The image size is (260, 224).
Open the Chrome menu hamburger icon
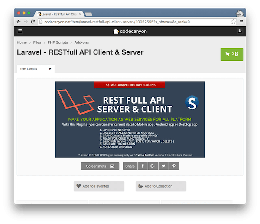point(241,22)
